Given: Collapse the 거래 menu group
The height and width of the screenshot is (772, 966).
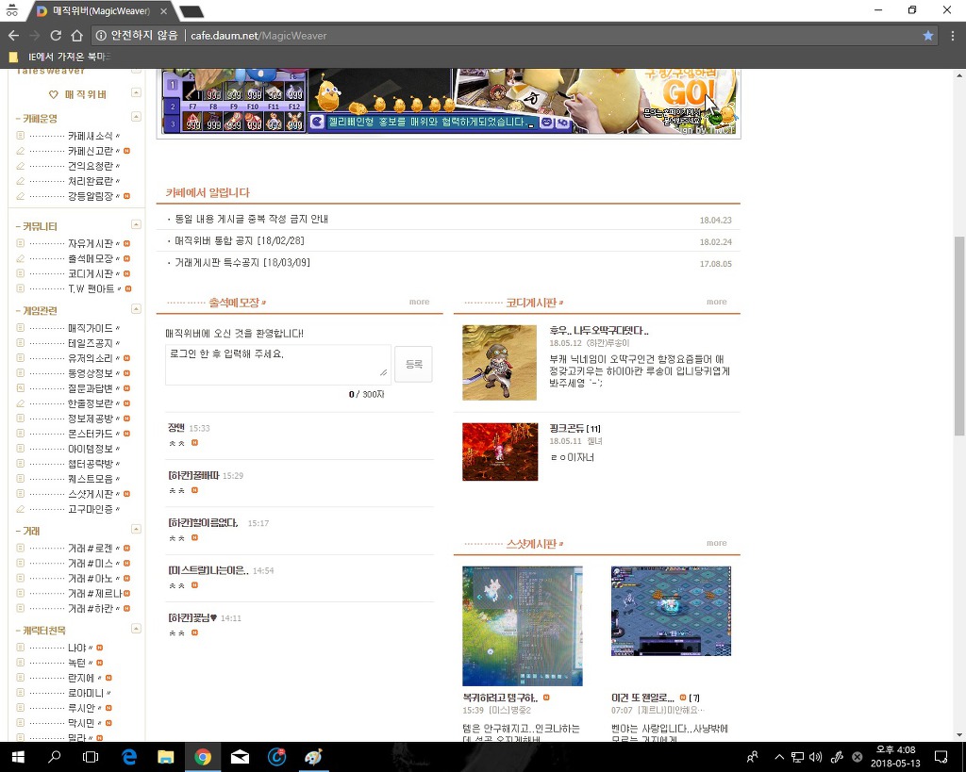Looking at the screenshot, I should point(136,530).
